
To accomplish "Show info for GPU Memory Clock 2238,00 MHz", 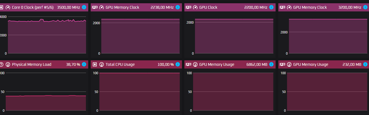I will tap(178, 7).
